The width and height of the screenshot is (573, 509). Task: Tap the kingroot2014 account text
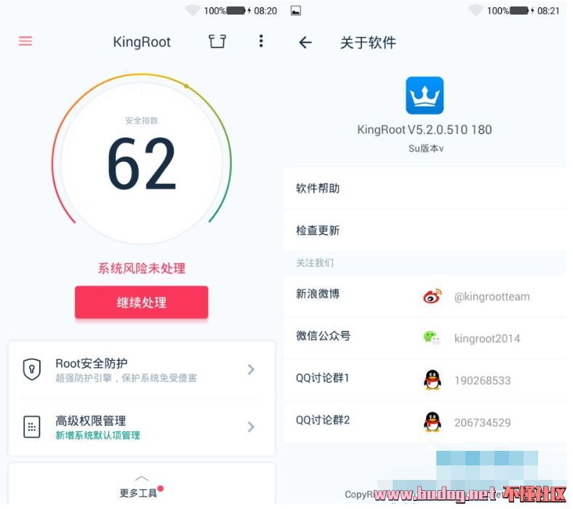(x=487, y=338)
